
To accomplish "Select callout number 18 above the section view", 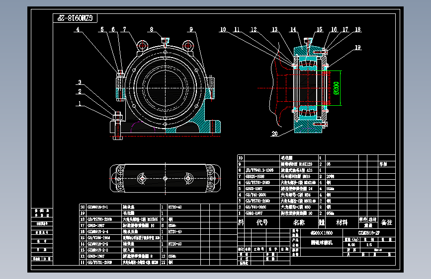I will (357, 29).
